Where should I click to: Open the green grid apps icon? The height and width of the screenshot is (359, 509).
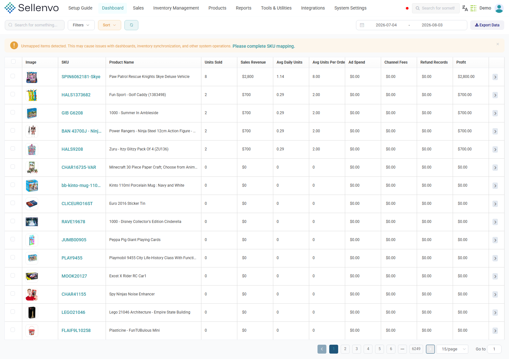[473, 8]
